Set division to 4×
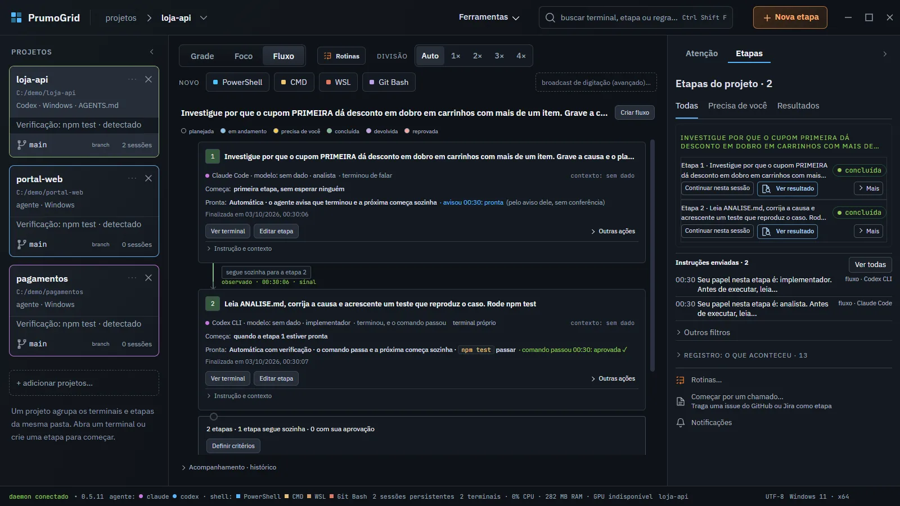 (x=521, y=56)
